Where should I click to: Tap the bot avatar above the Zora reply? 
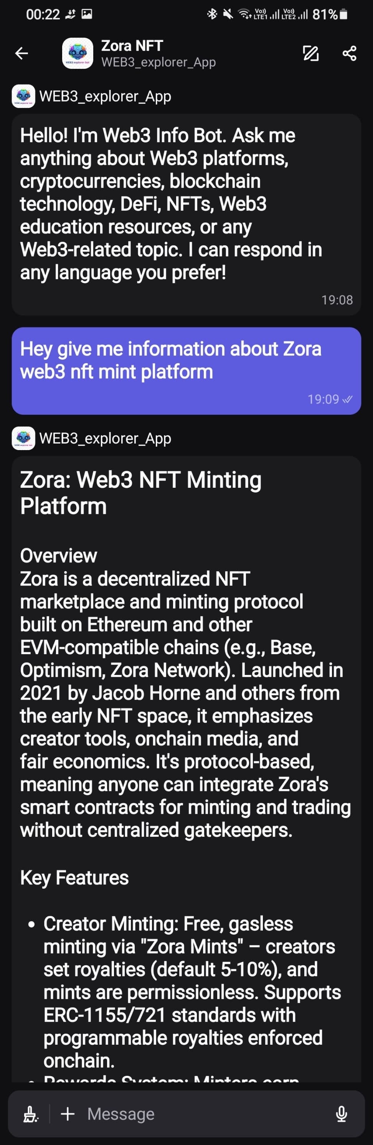coord(23,438)
